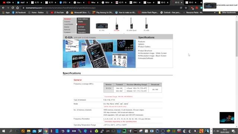Click the browser forward arrow
This screenshot has height=134, width=238.
tap(8, 8)
